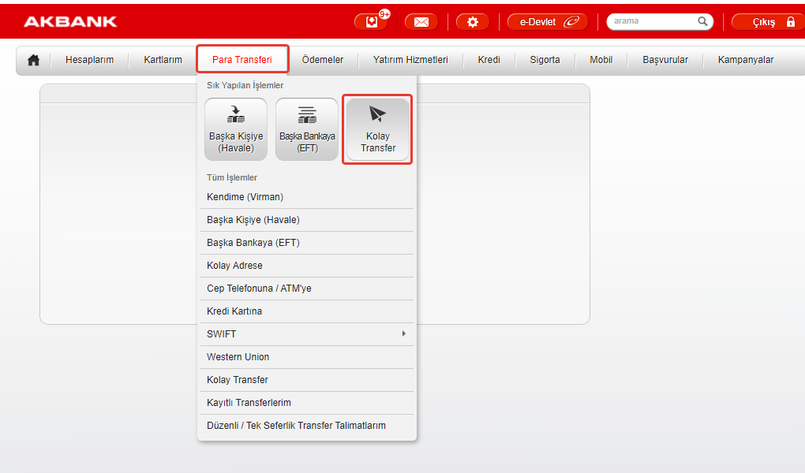Open the e-Devlet button
This screenshot has height=473, width=805.
[547, 21]
